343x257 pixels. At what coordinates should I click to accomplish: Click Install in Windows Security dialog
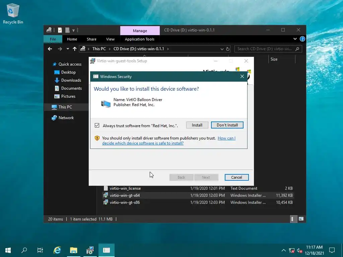point(197,125)
